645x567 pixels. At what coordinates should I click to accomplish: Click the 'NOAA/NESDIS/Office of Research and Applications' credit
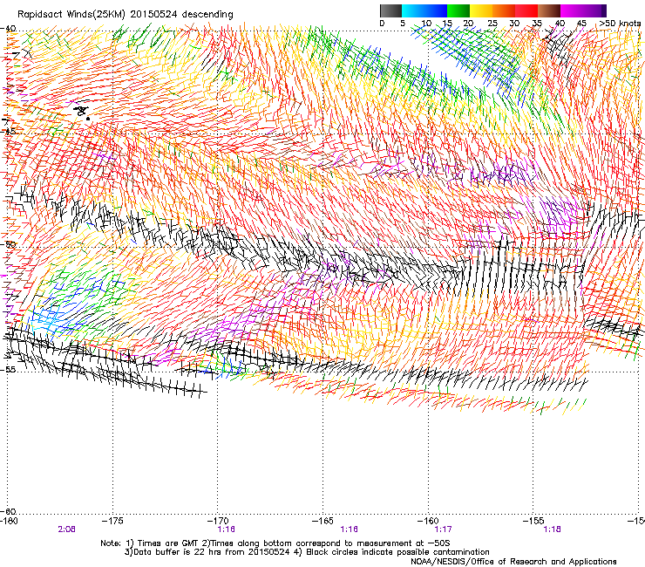point(513,561)
